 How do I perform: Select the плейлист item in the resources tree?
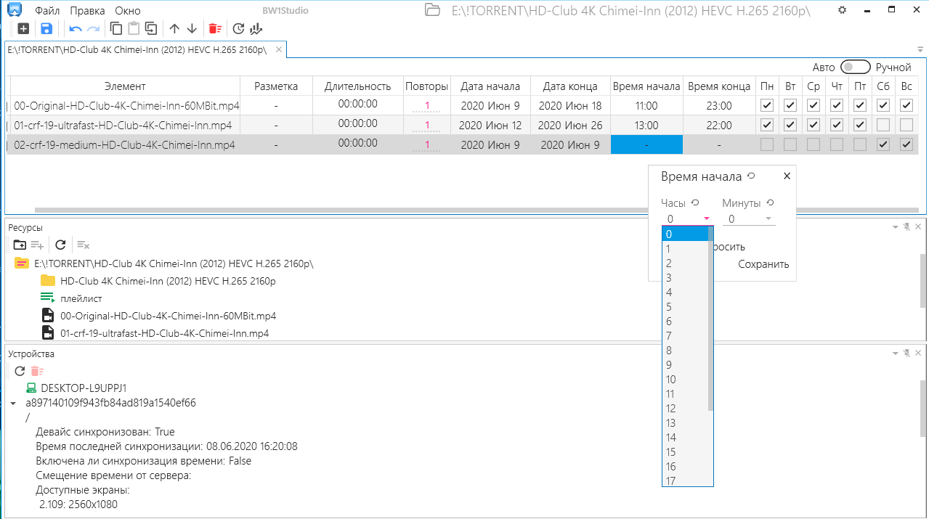click(81, 298)
